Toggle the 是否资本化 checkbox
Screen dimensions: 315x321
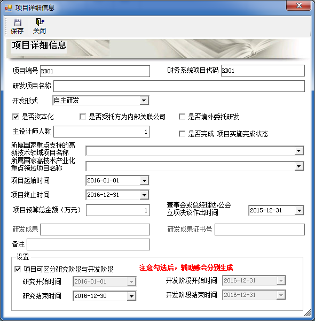pyautogui.click(x=15, y=117)
